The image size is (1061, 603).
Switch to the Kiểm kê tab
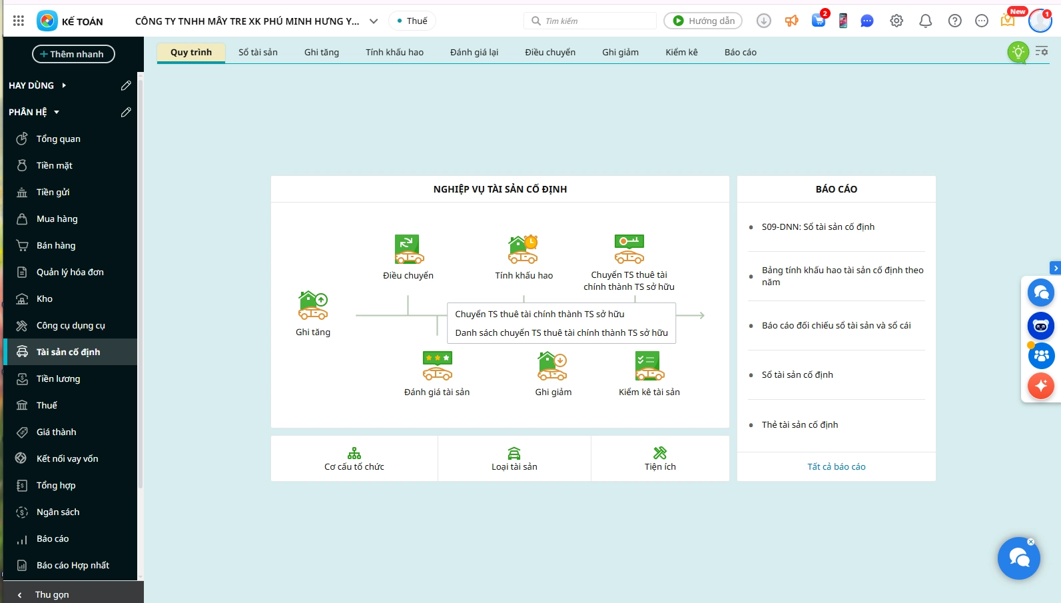(681, 52)
